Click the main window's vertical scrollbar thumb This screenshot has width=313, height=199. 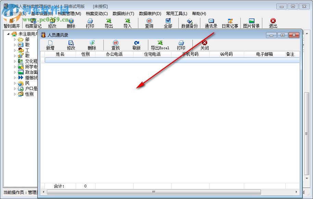pos(306,134)
